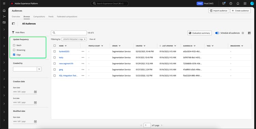The height and width of the screenshot is (129, 256).
Task: Select the gerg row checkbox
Action: pos(55,69)
